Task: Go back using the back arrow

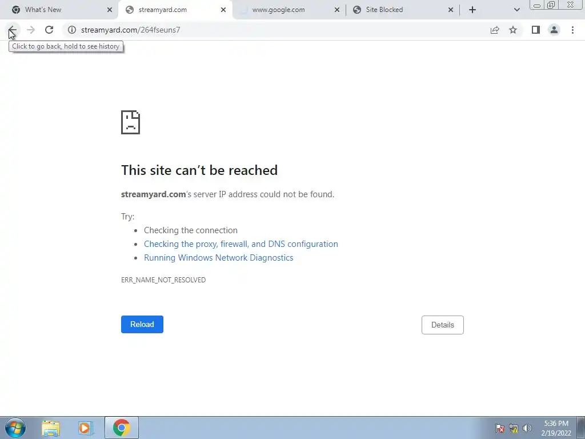Action: click(x=13, y=30)
